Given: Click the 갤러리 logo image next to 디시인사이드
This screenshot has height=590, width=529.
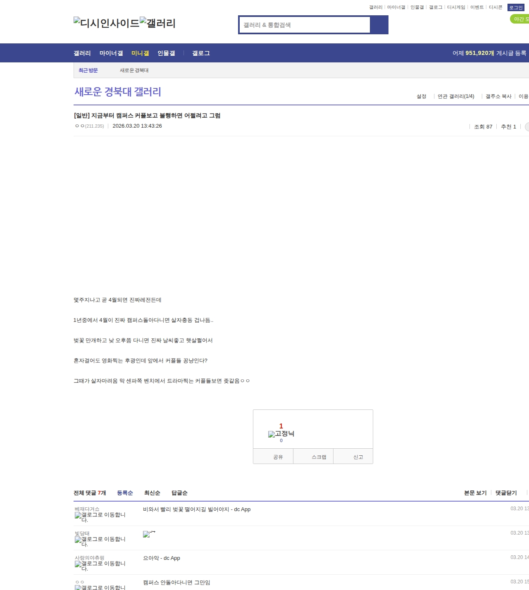Looking at the screenshot, I should pos(158,23).
